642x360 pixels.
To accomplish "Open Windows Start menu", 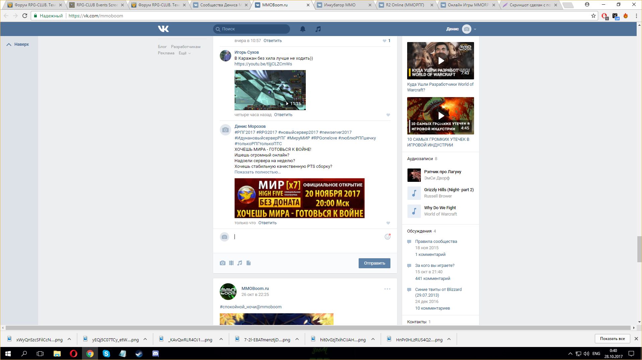I will (8, 354).
